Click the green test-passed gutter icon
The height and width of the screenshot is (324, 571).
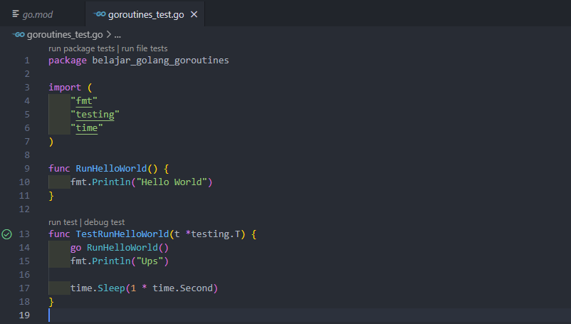pyautogui.click(x=6, y=234)
